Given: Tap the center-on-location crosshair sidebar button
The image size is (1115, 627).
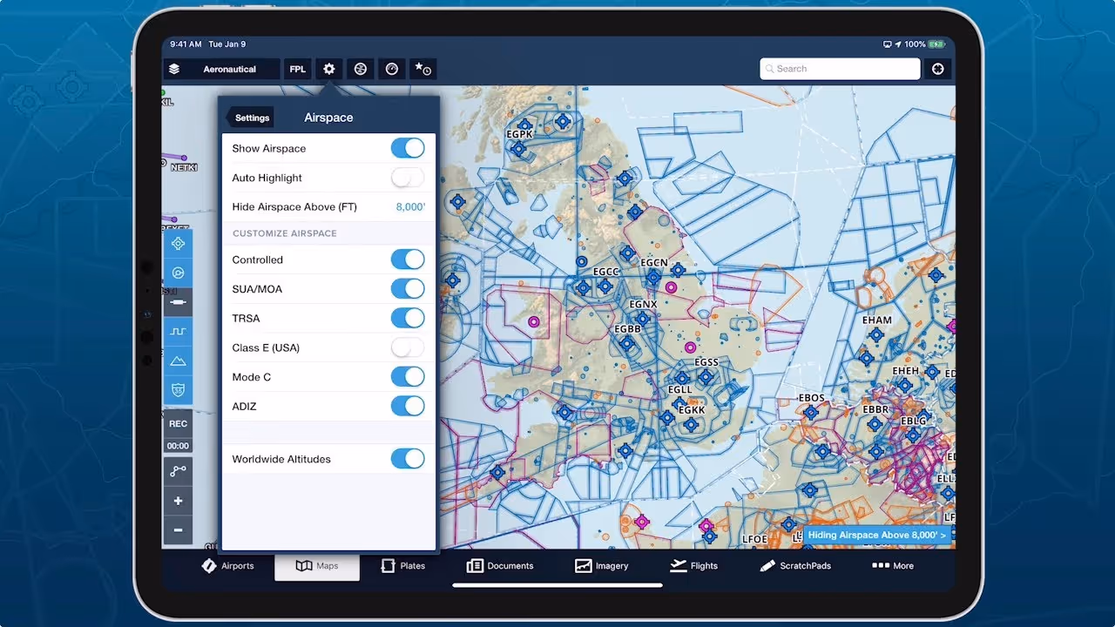Looking at the screenshot, I should click(x=179, y=244).
